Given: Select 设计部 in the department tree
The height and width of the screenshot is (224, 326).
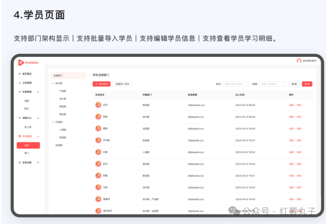Looking at the screenshot, I should 63,99.
